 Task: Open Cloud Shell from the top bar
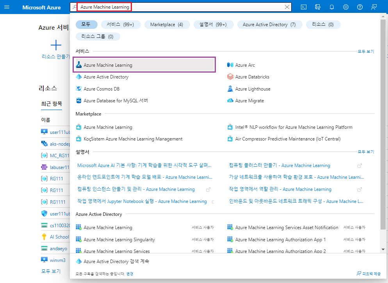(x=304, y=7)
